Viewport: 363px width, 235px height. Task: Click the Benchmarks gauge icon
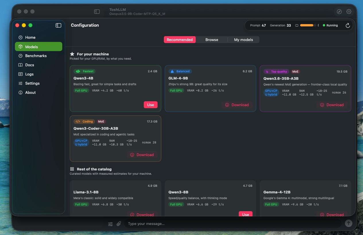pyautogui.click(x=20, y=56)
